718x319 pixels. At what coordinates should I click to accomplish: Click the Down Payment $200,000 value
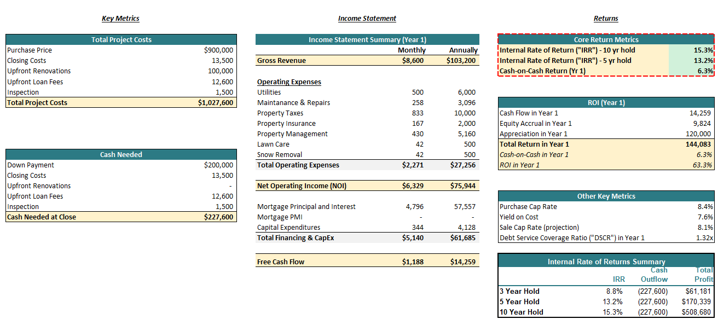point(218,165)
